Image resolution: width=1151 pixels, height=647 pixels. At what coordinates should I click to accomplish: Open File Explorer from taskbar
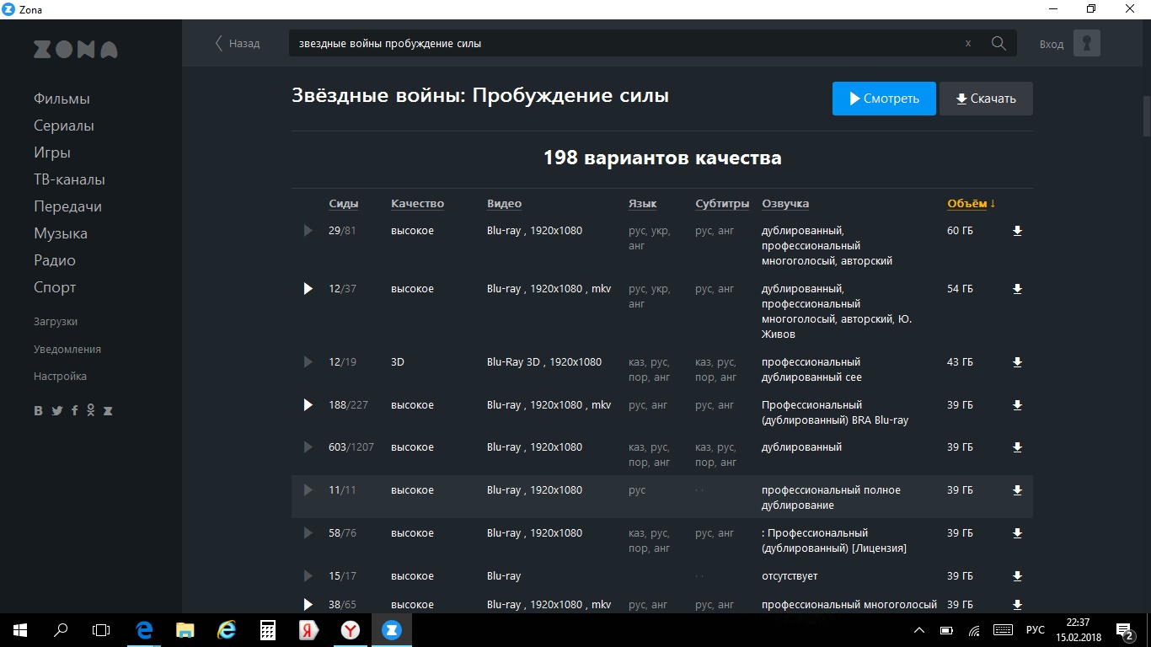(x=185, y=629)
